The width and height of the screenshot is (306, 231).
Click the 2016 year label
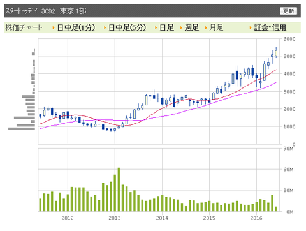[x=256, y=218]
